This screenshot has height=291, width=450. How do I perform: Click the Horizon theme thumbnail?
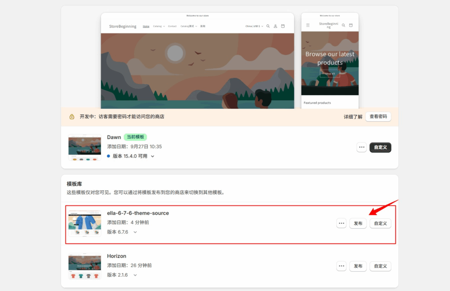click(85, 266)
